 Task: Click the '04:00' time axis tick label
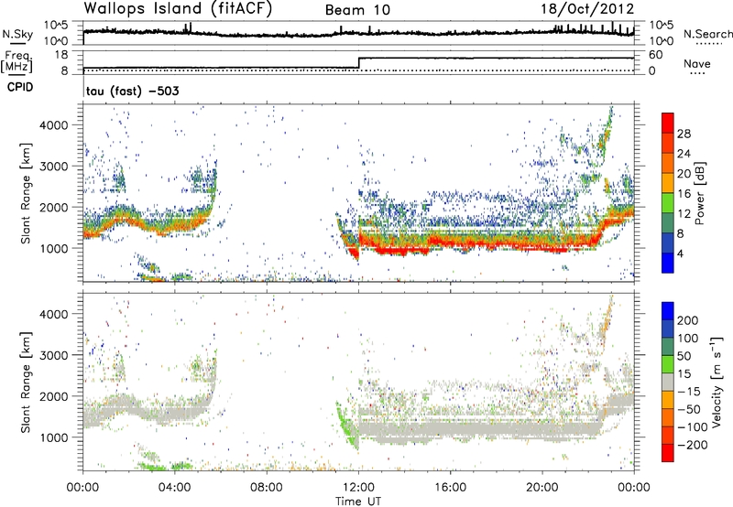click(175, 488)
